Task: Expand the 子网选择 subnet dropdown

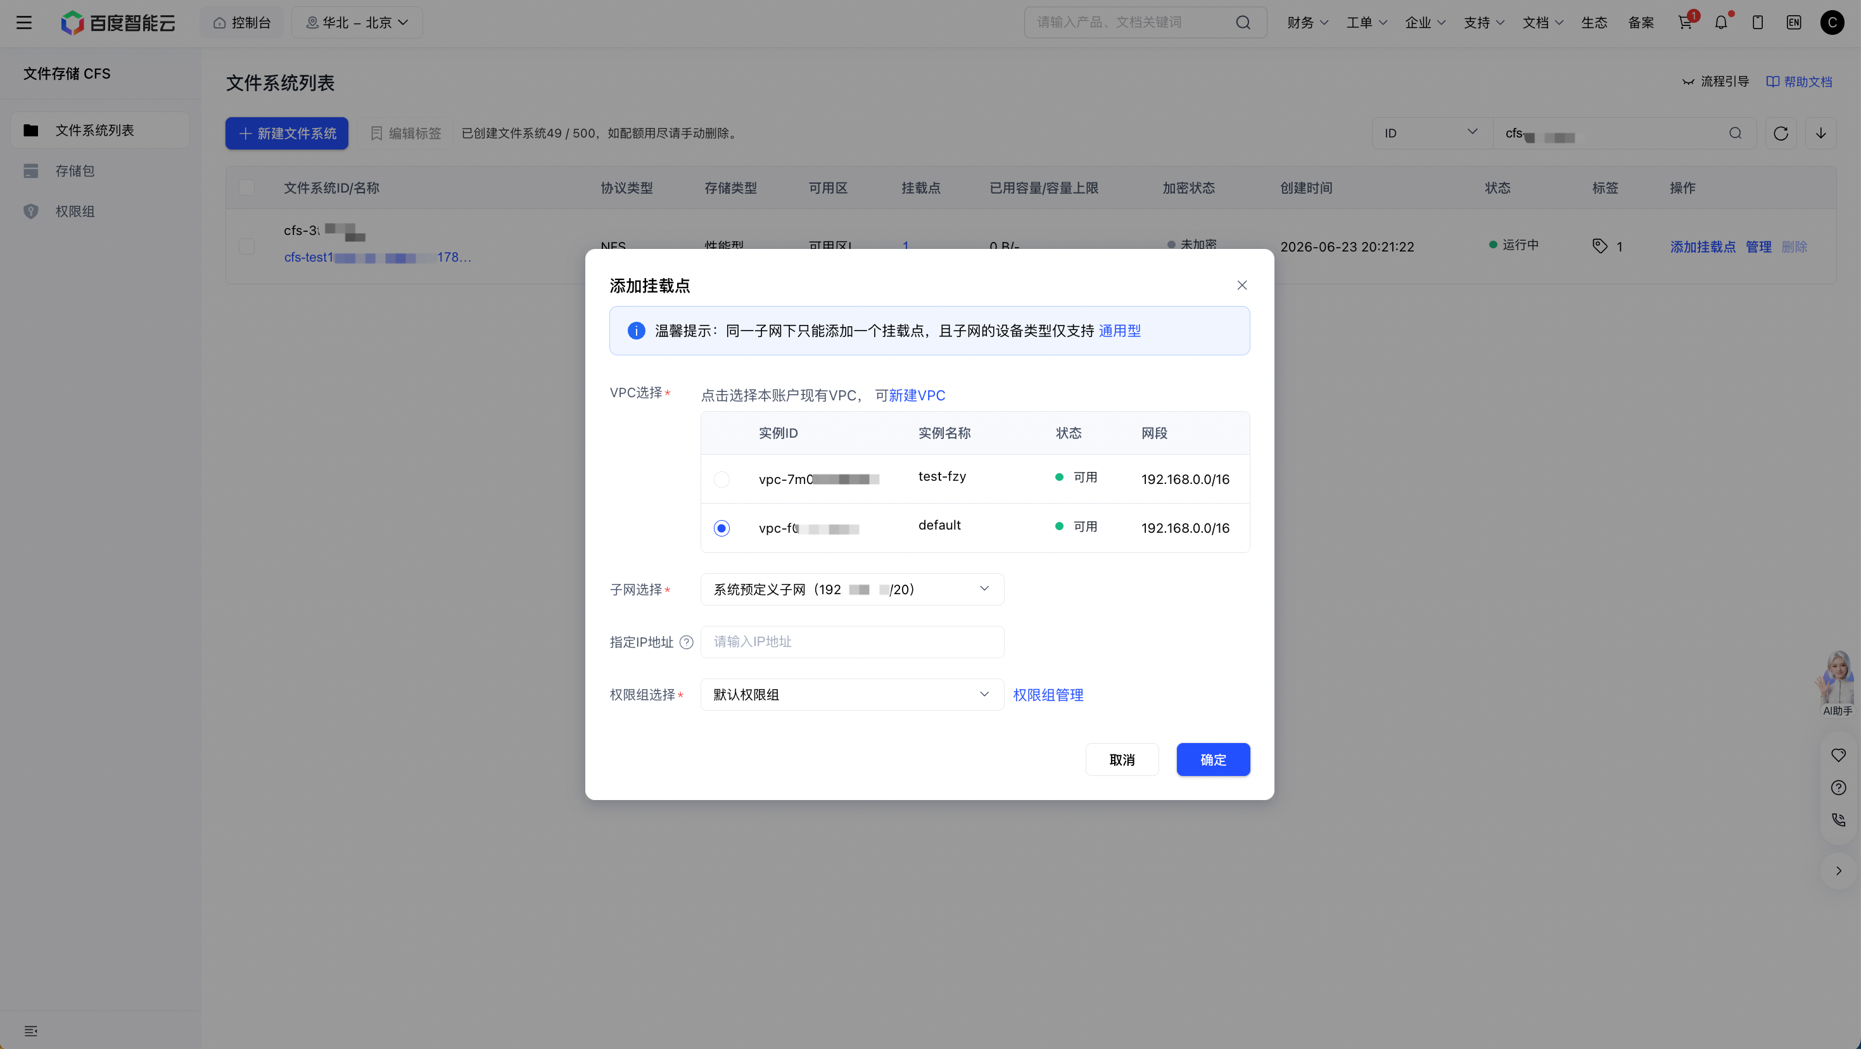Action: pos(852,589)
